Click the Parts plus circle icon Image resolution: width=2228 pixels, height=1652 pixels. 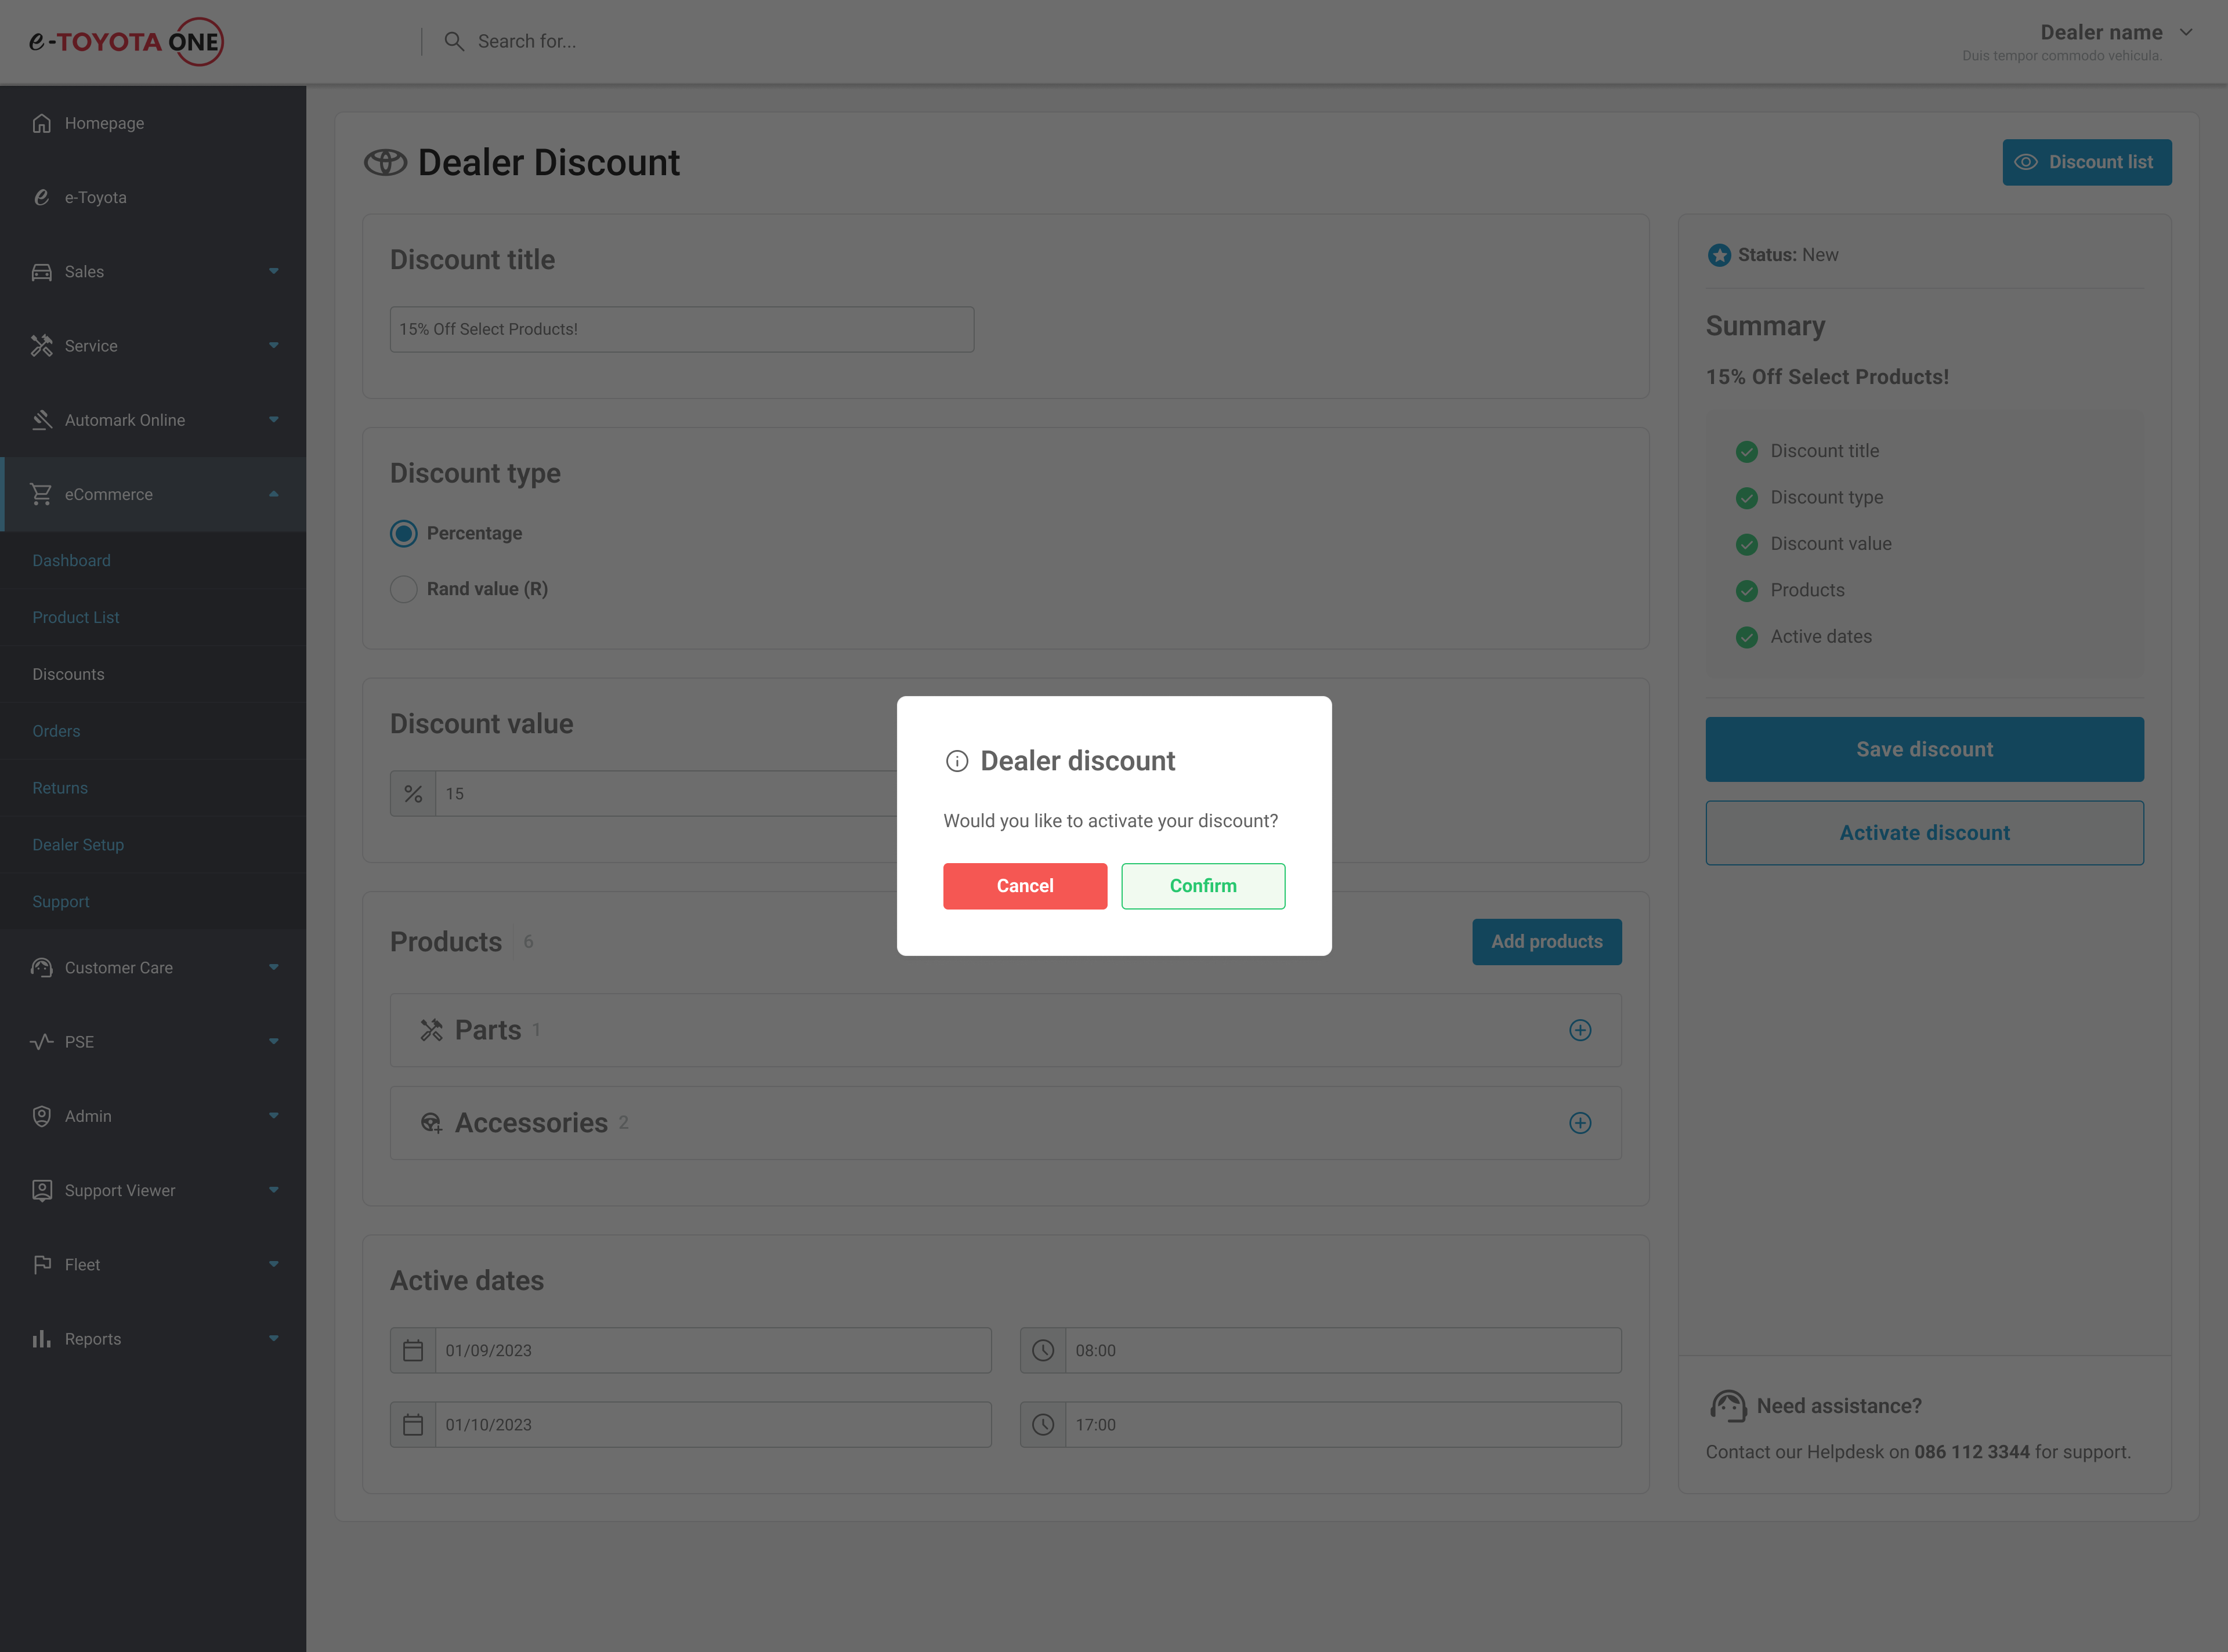1580,1030
